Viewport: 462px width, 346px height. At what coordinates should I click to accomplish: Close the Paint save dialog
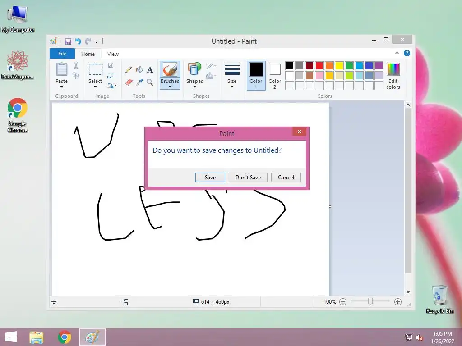300,132
